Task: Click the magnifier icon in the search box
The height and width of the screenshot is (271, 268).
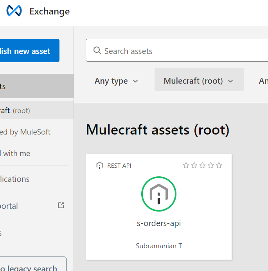Action: click(x=97, y=51)
